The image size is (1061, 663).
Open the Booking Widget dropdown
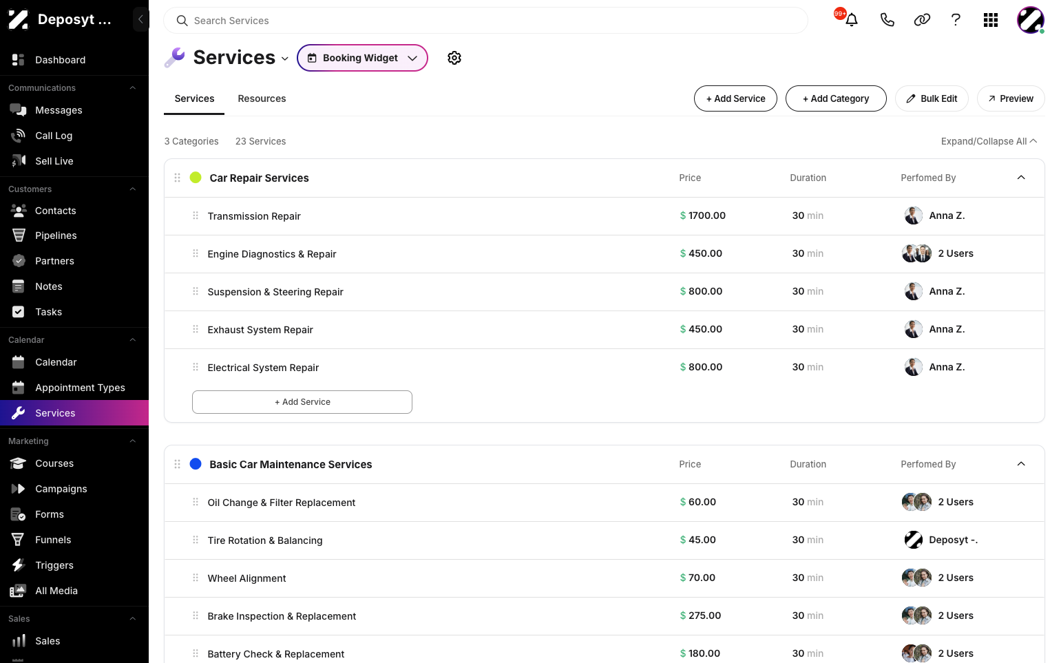(x=362, y=58)
